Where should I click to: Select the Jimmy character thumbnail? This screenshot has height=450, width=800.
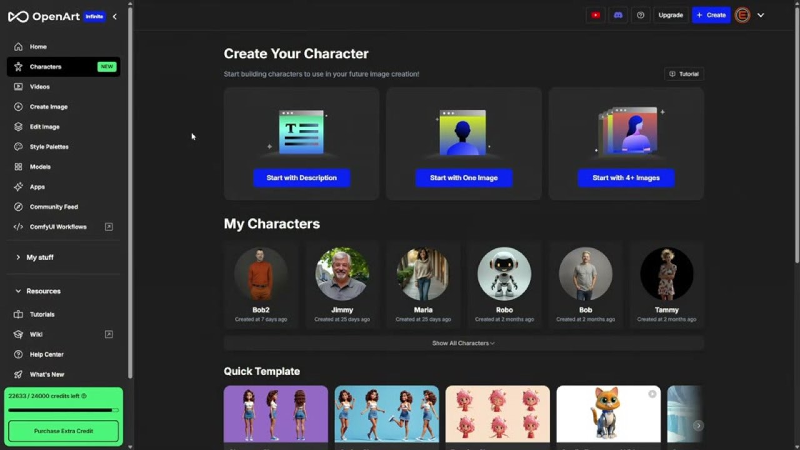point(342,274)
